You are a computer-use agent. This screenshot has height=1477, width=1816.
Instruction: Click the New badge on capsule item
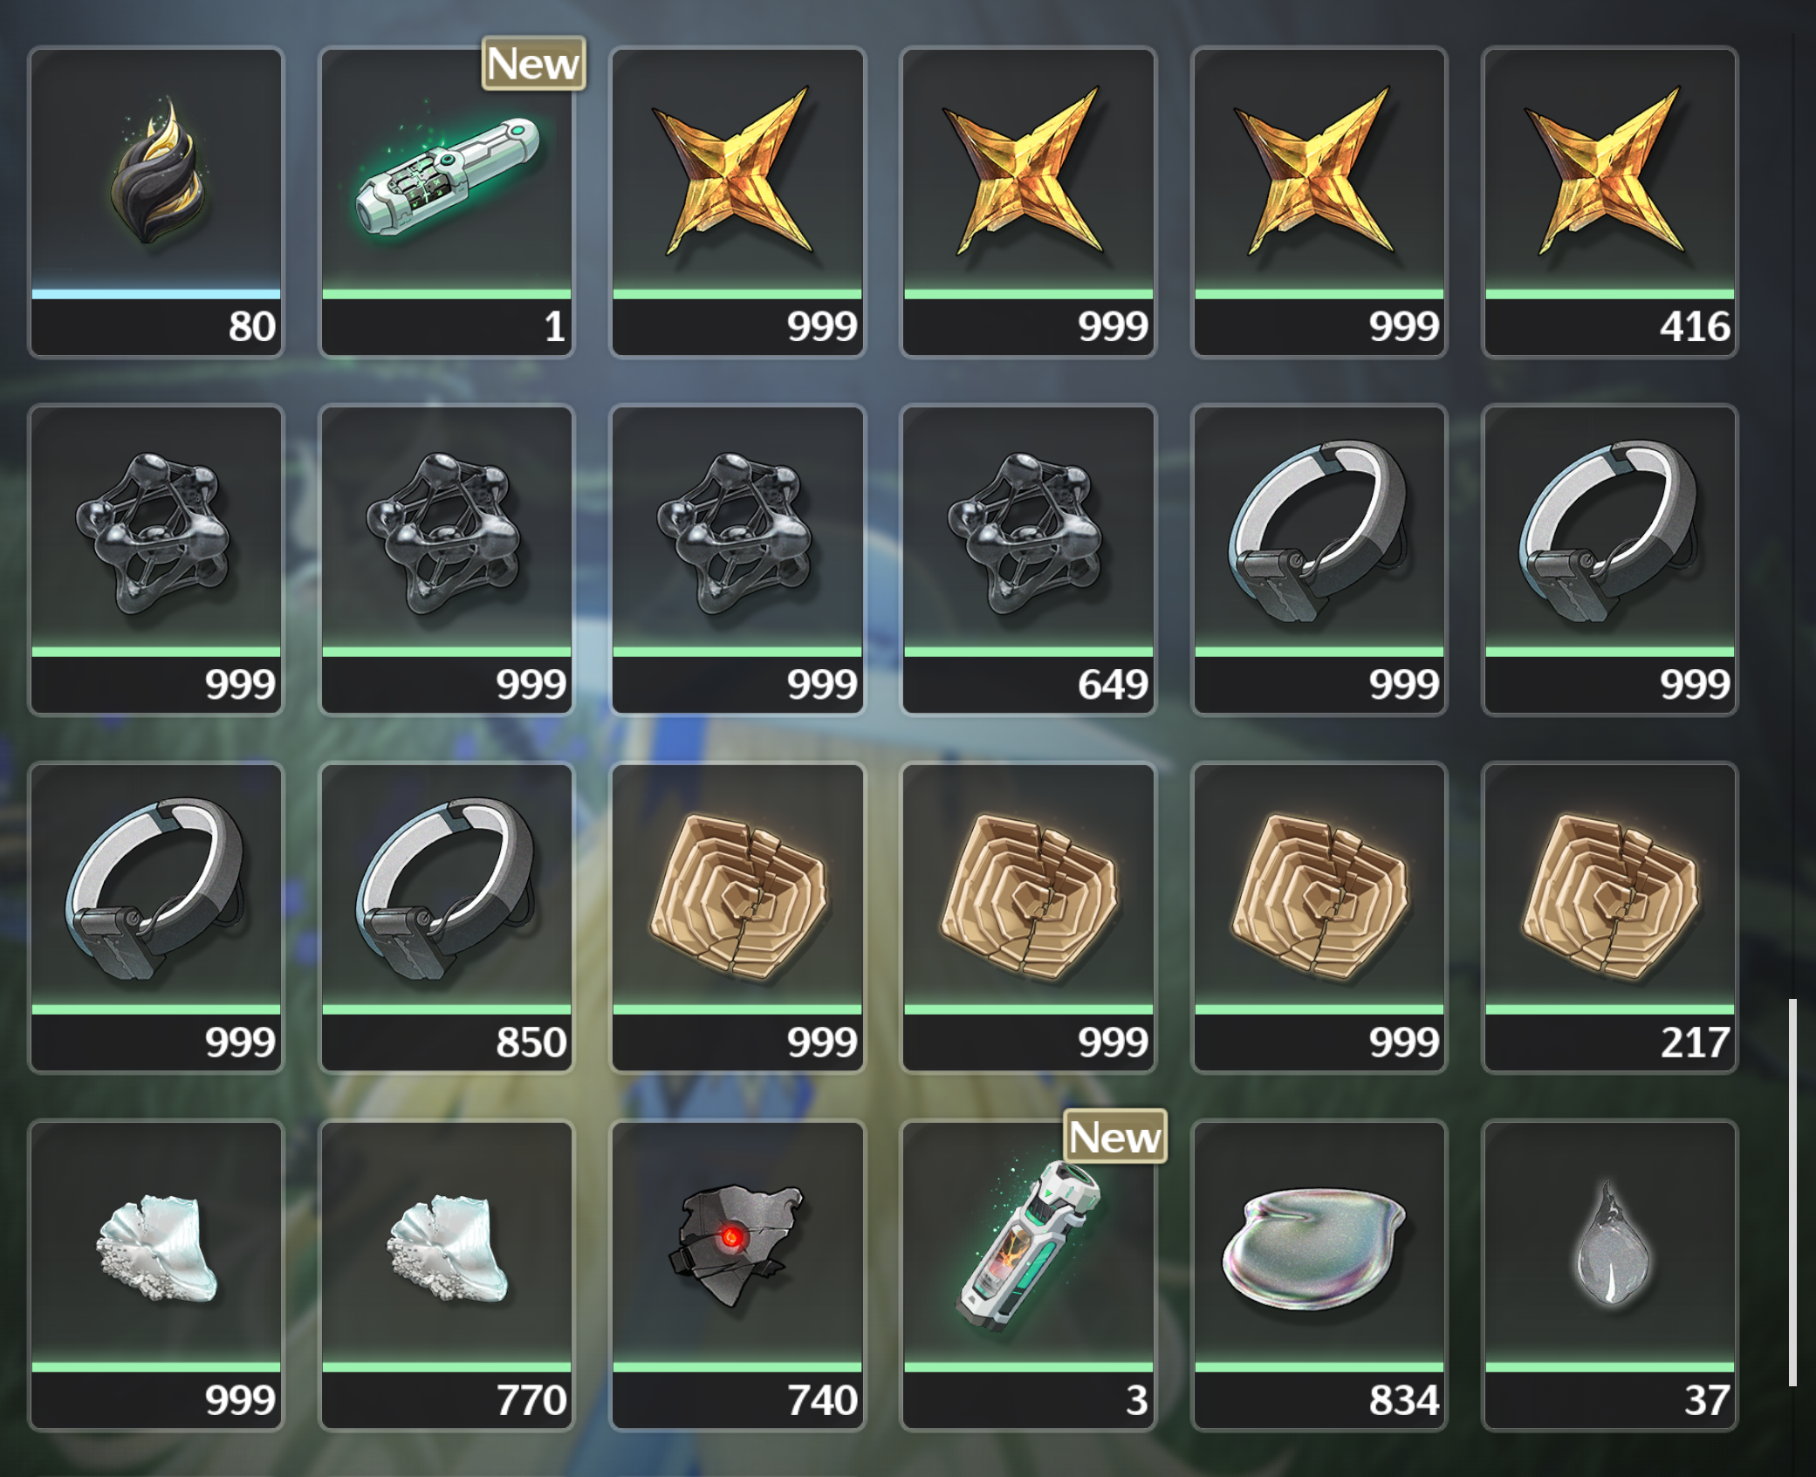(x=533, y=64)
